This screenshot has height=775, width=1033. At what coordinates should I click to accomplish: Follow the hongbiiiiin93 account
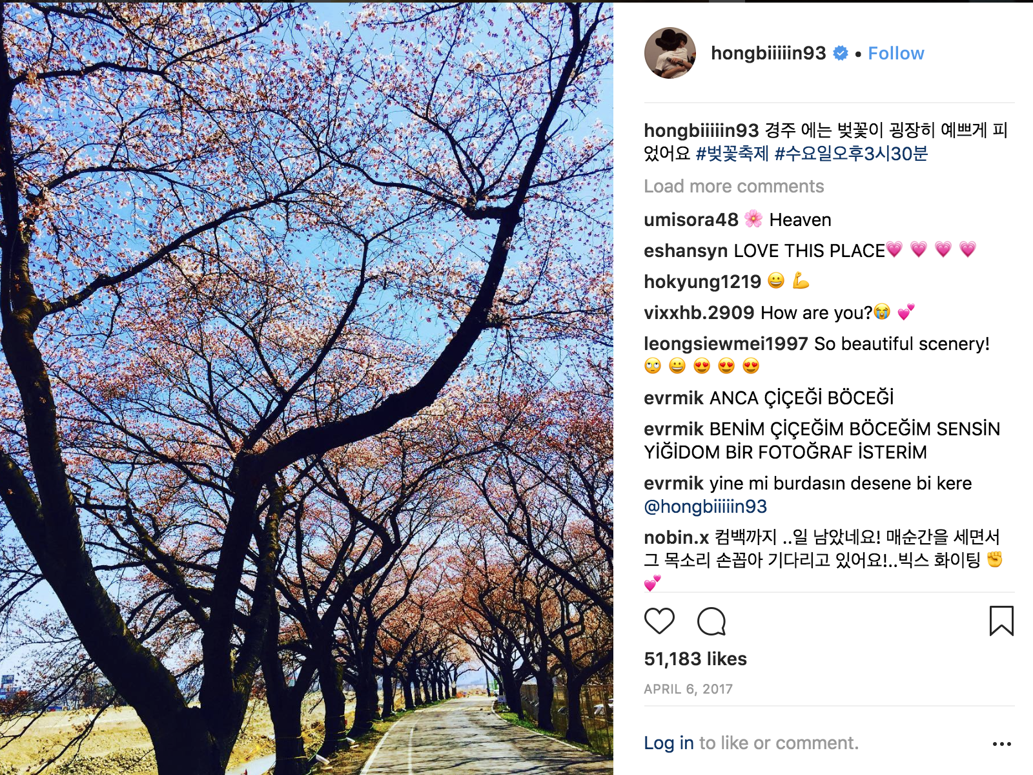click(896, 53)
